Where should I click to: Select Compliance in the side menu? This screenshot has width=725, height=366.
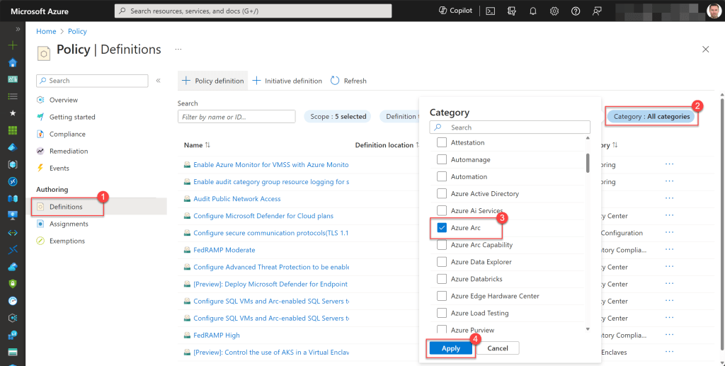click(67, 134)
